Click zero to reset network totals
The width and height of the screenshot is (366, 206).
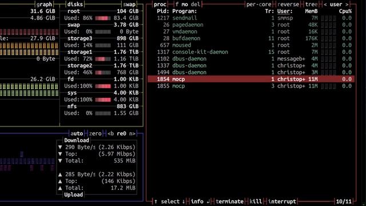[96, 133]
